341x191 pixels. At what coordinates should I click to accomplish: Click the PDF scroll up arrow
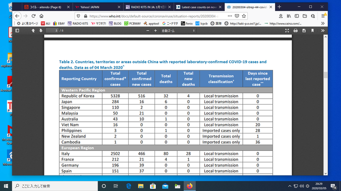[x=325, y=37]
